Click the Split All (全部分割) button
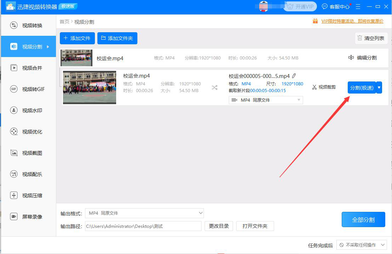The width and height of the screenshot is (392, 254). click(363, 220)
